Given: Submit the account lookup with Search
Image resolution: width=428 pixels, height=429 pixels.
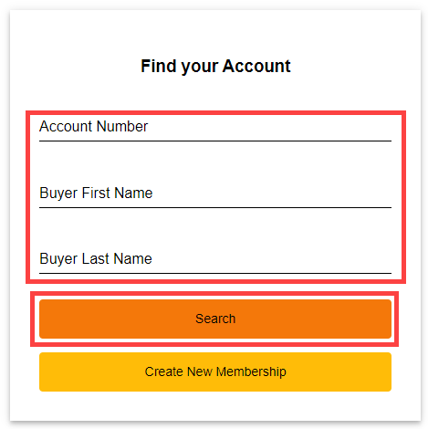Looking at the screenshot, I should point(215,319).
